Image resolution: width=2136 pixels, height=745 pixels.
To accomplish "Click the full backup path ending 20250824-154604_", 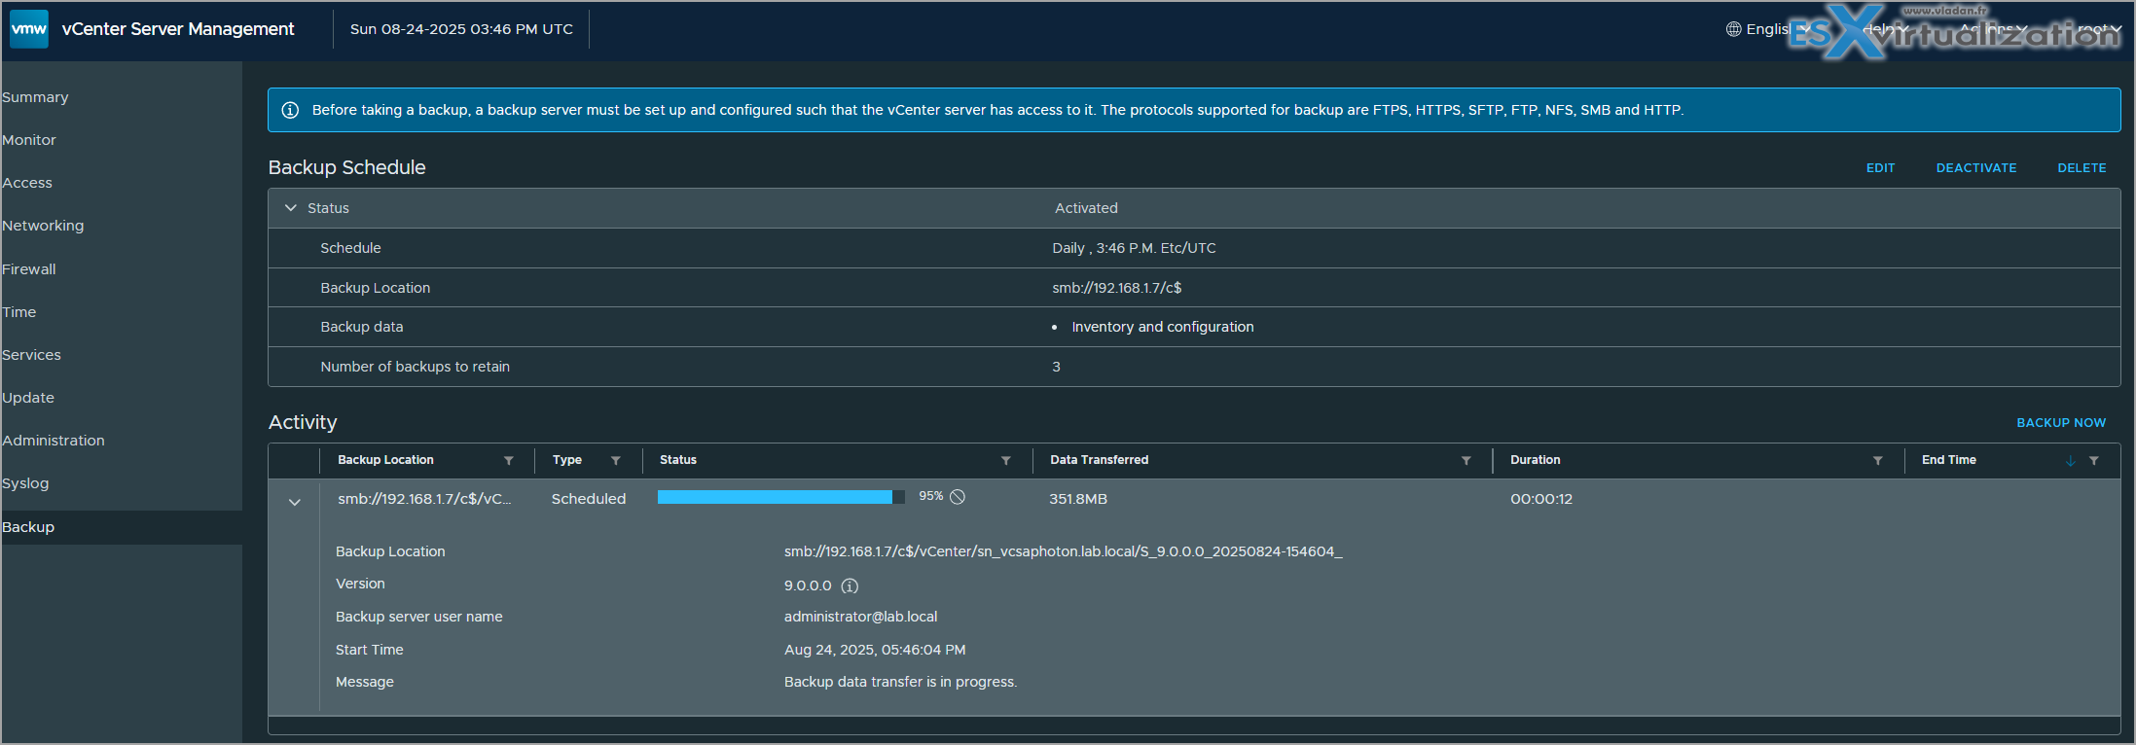I will pyautogui.click(x=1063, y=551).
